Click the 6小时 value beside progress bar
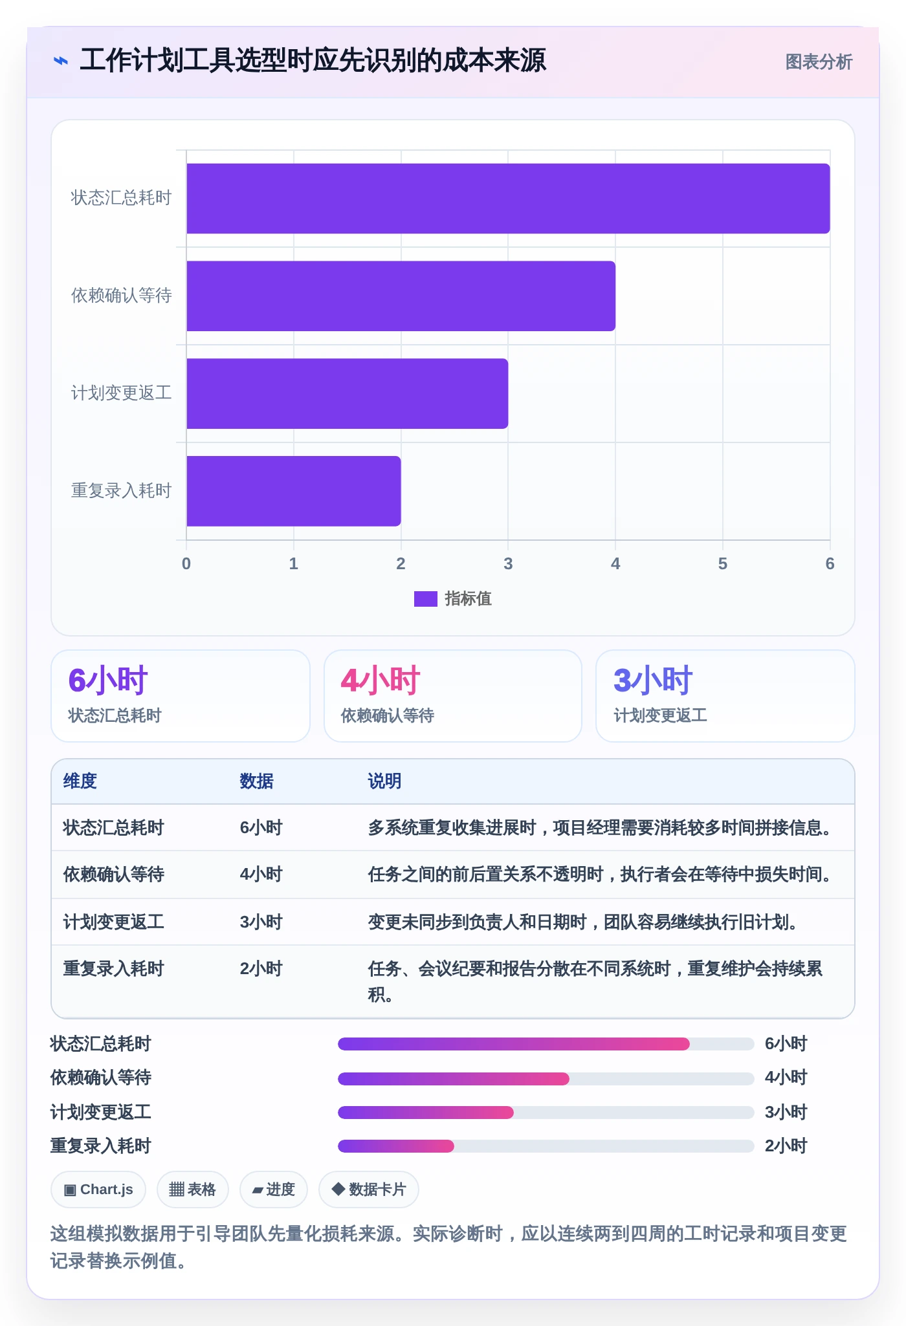 (786, 1044)
